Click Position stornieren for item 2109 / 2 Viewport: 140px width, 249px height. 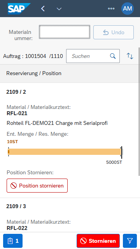[x=37, y=186]
